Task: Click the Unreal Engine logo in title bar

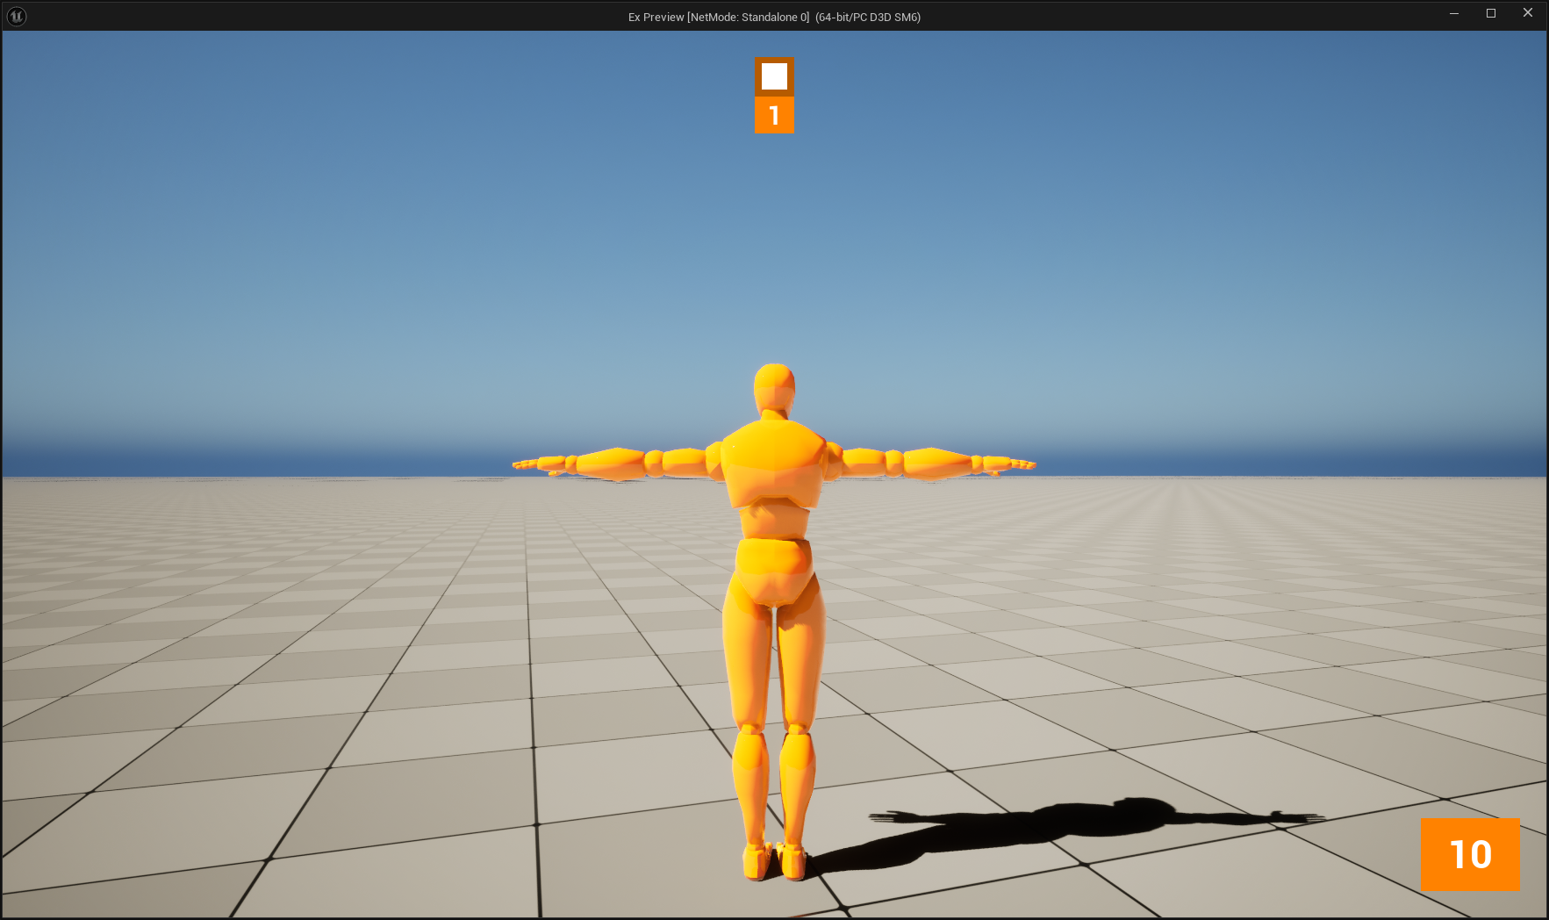Action: 16,16
